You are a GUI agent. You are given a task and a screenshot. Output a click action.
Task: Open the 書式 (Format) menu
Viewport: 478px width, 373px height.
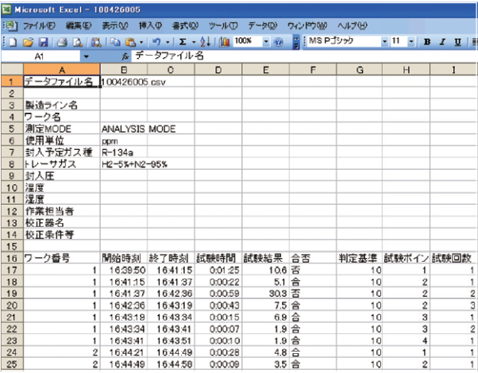(x=185, y=26)
